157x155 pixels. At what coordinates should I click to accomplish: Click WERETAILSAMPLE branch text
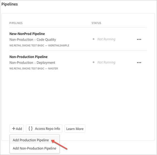59,45
